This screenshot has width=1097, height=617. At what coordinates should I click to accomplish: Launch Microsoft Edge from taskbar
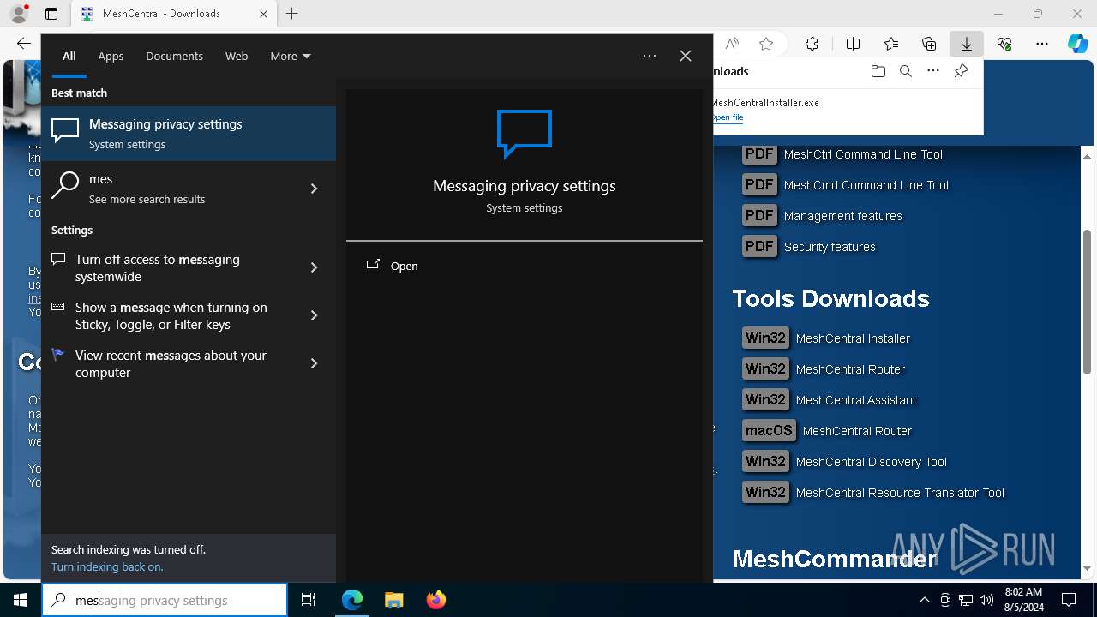[x=352, y=600]
